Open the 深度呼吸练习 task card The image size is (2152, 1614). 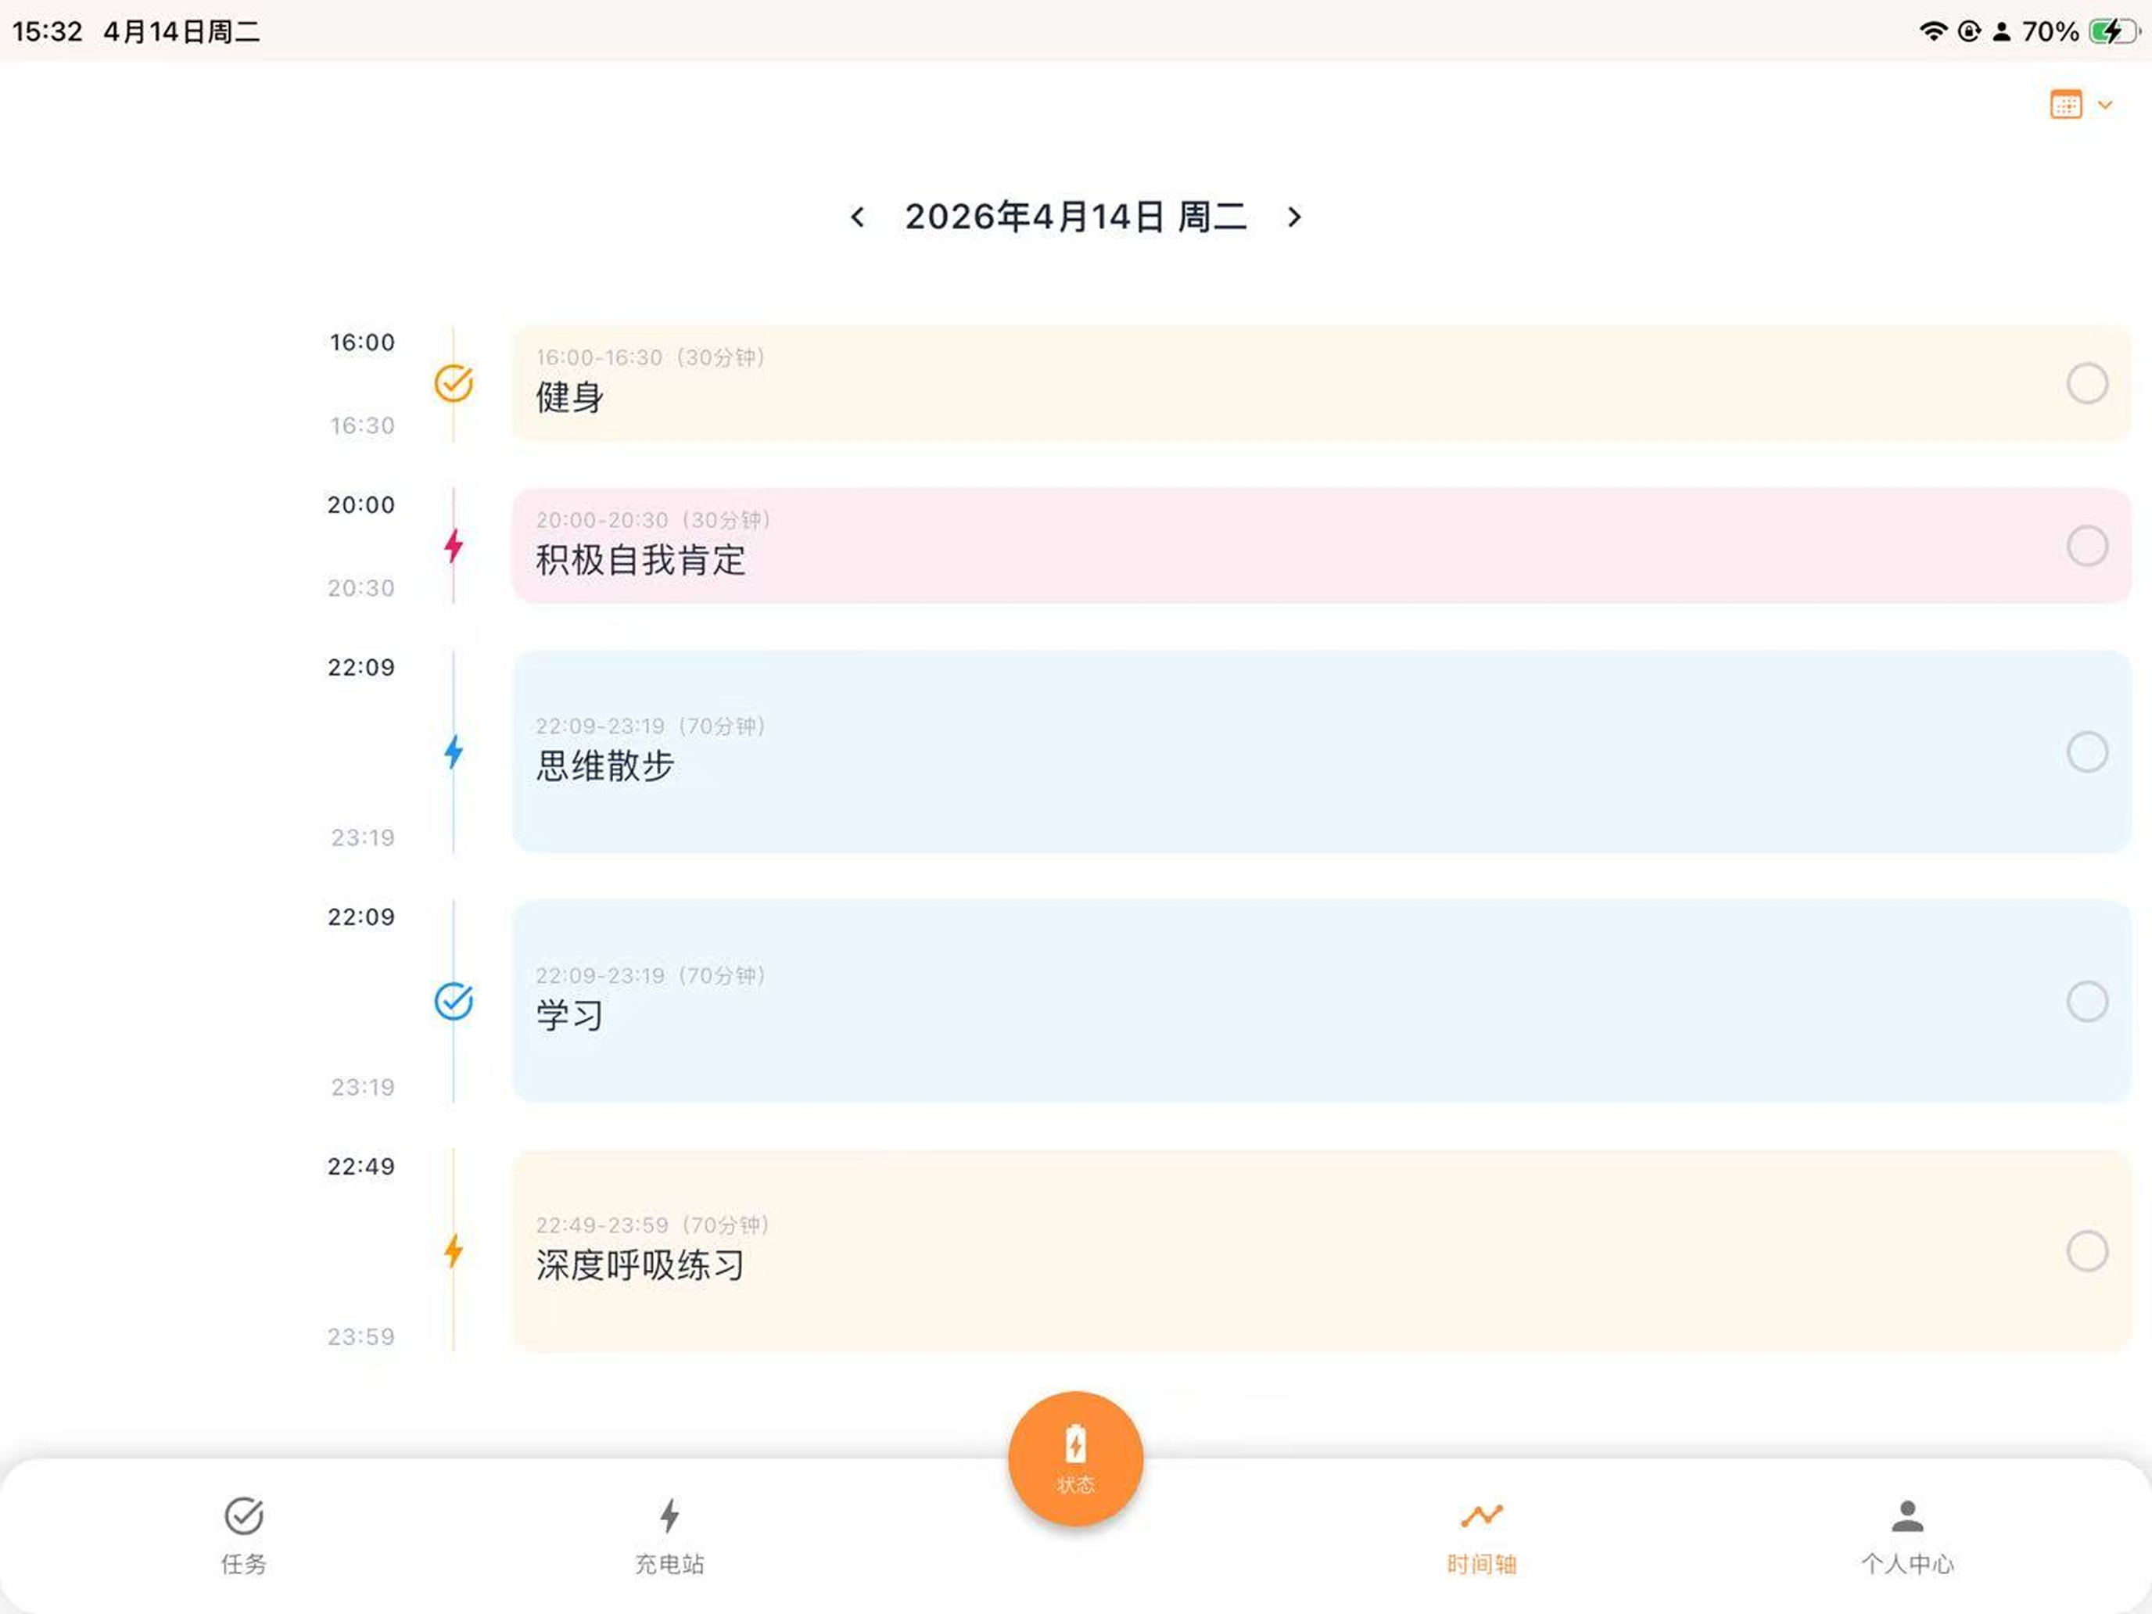[x=1322, y=1250]
